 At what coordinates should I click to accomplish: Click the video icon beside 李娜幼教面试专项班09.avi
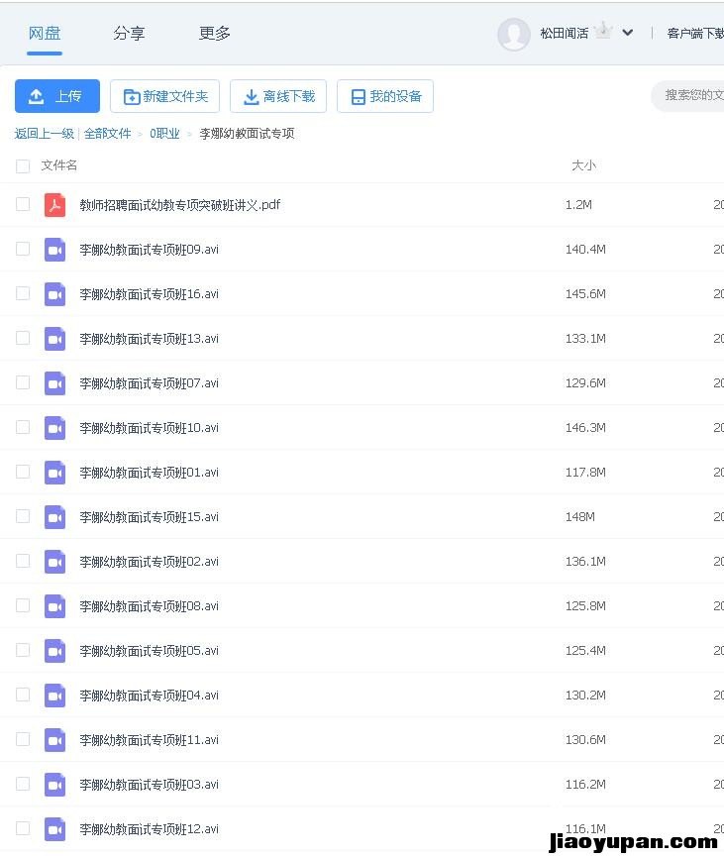[54, 250]
